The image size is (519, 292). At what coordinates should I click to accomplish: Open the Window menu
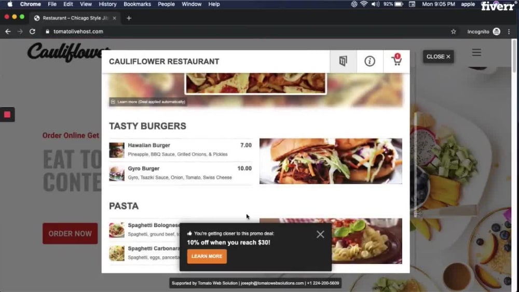click(x=192, y=4)
